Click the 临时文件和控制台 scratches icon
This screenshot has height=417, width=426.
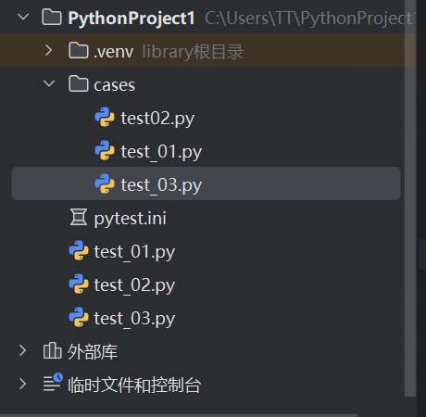tap(53, 383)
